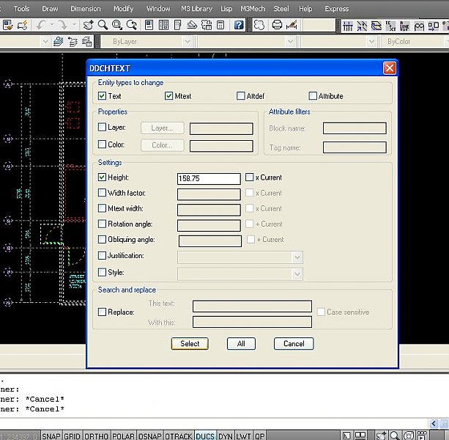The height and width of the screenshot is (440, 449).
Task: Click the Cancel button in dialog
Action: tap(294, 343)
